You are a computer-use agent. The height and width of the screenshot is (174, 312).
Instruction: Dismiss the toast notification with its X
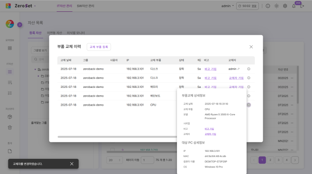coord(72,164)
